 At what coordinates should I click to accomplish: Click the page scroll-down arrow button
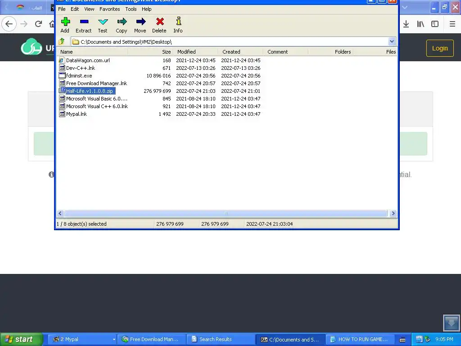(451, 323)
